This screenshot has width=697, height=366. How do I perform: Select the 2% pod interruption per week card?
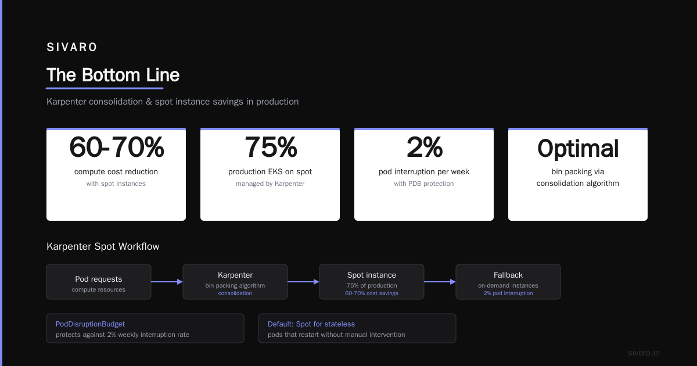pyautogui.click(x=424, y=174)
